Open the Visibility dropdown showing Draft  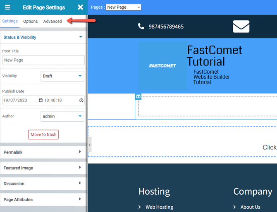pos(62,76)
